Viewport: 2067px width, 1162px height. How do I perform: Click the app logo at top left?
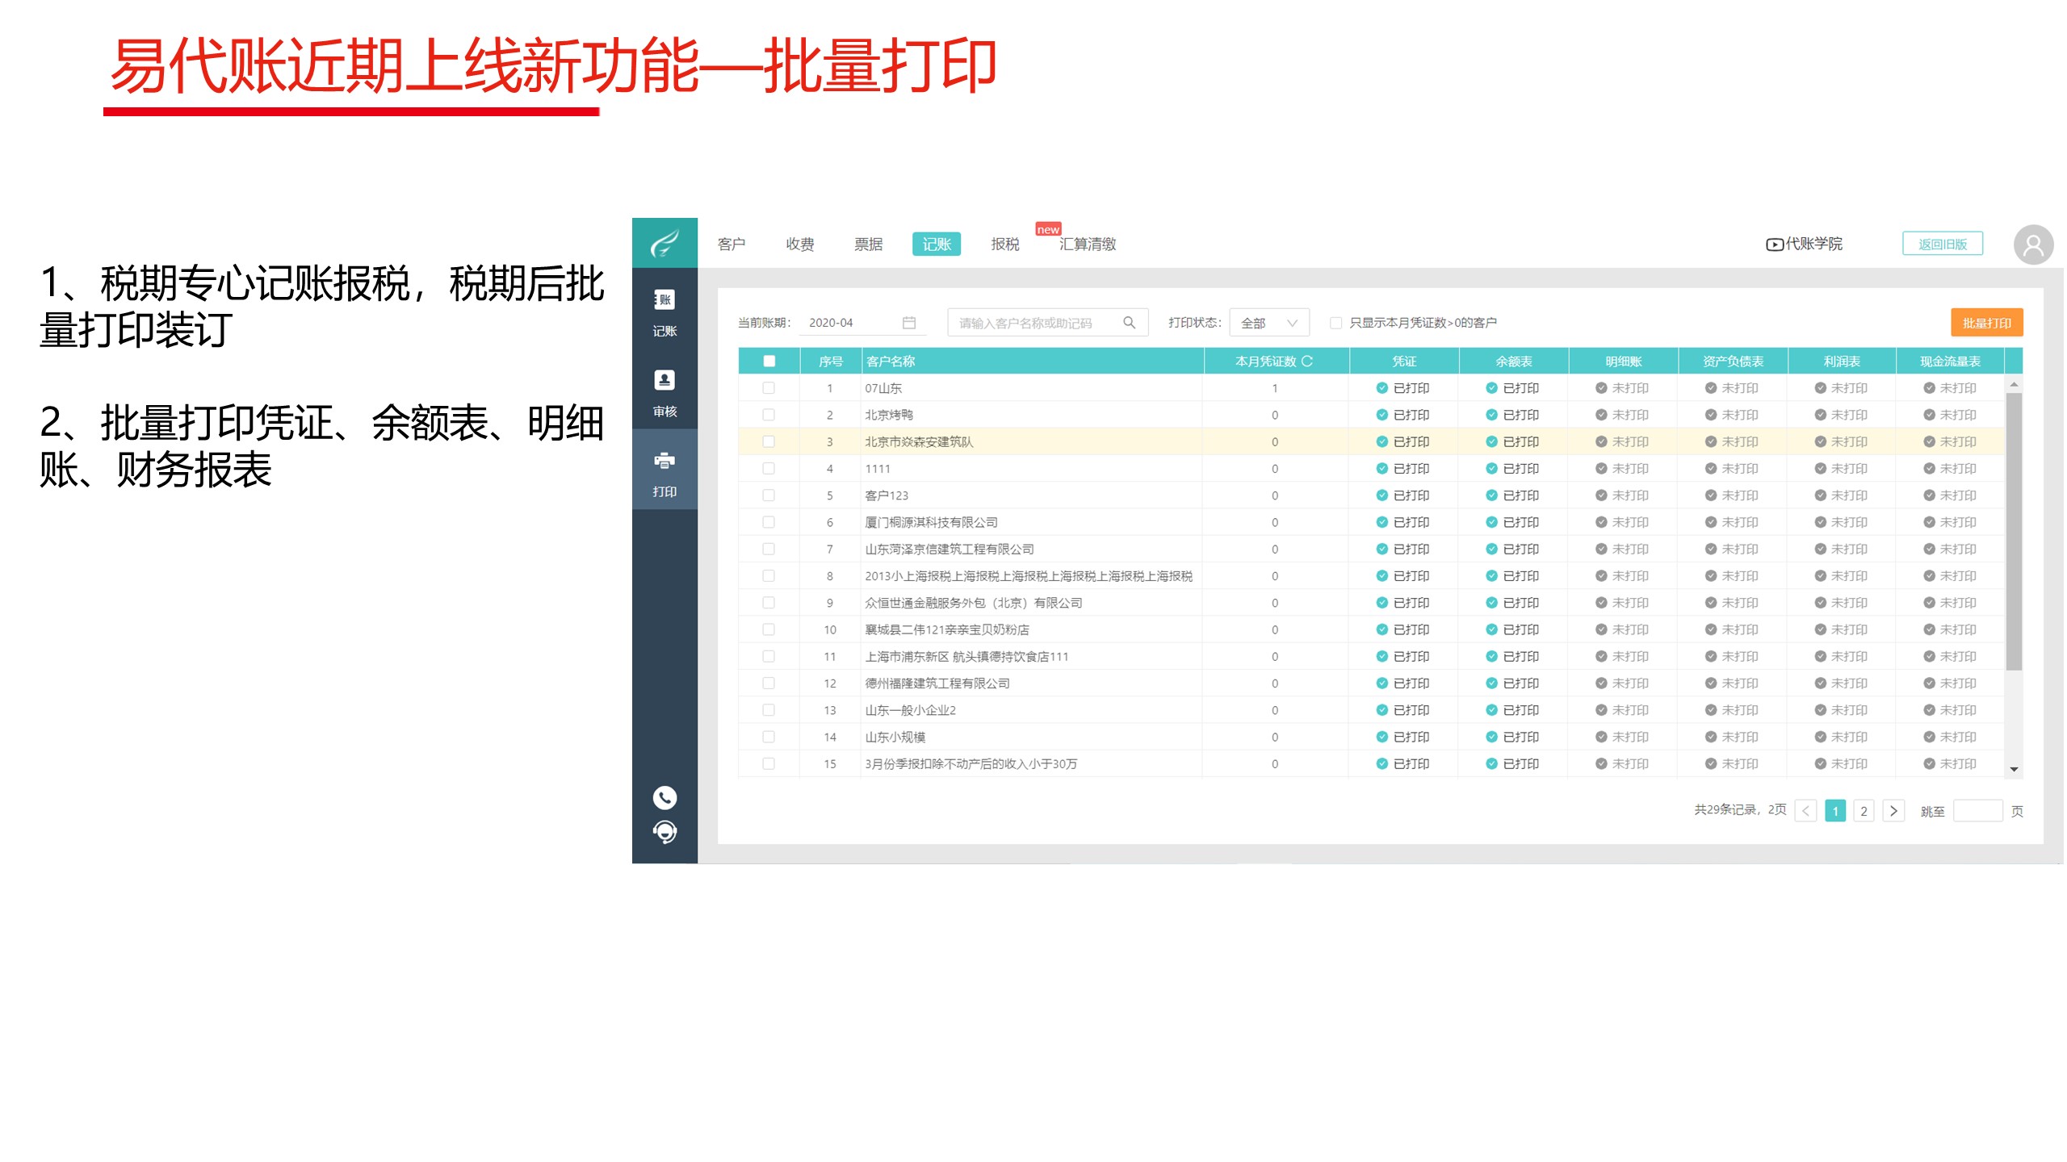pos(665,242)
